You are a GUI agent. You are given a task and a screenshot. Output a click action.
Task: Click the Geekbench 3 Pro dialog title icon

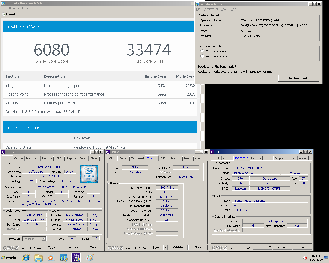click(197, 4)
